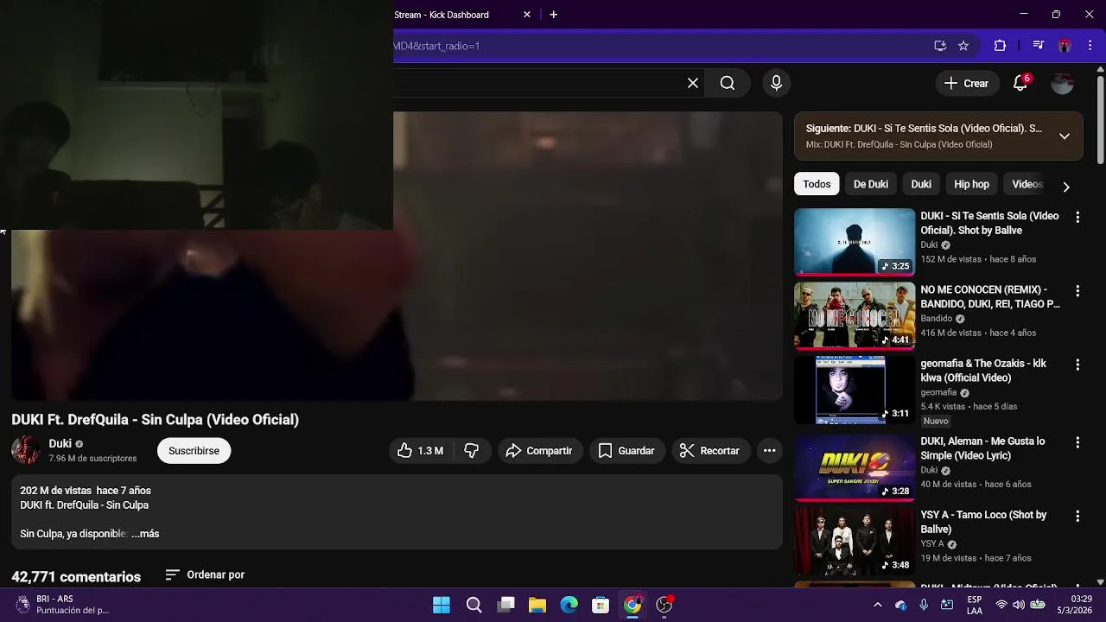Click the Recortar clip button

click(710, 450)
